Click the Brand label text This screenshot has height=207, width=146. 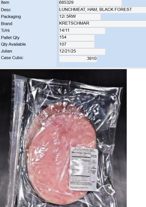point(7,24)
